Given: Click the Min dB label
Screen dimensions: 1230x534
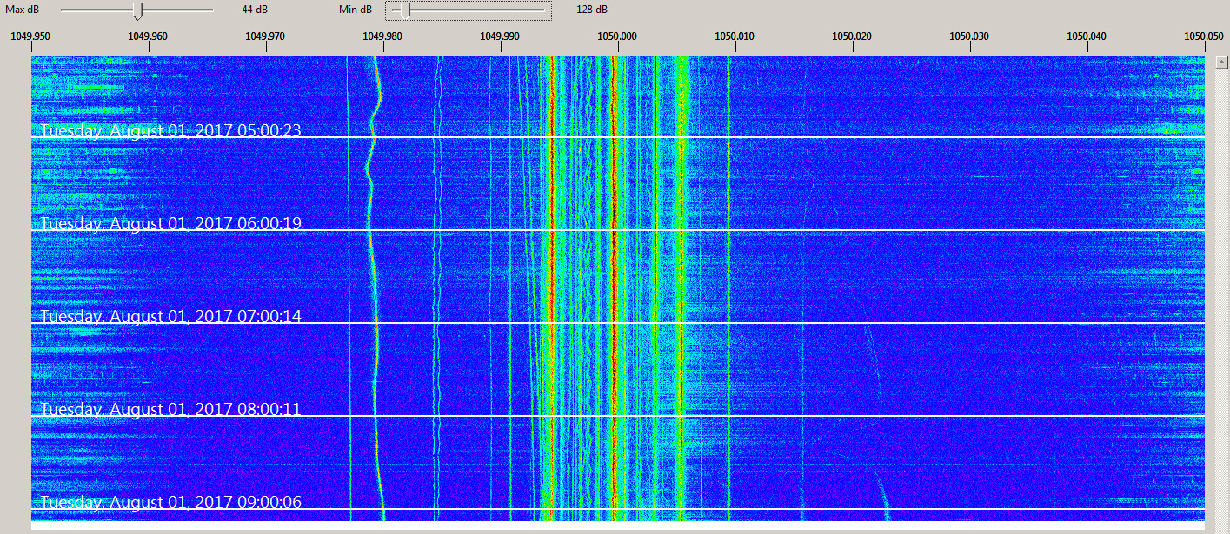Looking at the screenshot, I should (356, 10).
